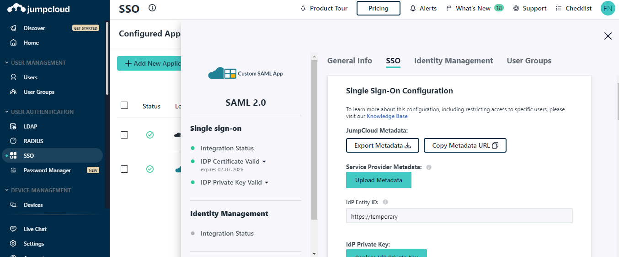619x257 pixels.
Task: Click the Live Chat bubble icon
Action: (14, 229)
